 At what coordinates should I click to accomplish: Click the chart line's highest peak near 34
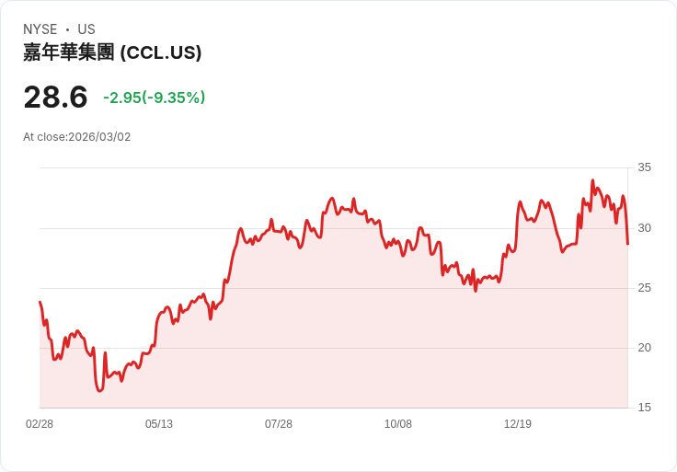(592, 180)
